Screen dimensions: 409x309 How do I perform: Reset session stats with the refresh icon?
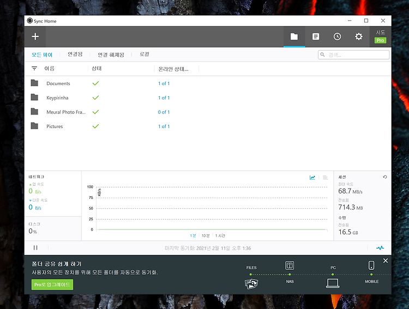(x=385, y=177)
